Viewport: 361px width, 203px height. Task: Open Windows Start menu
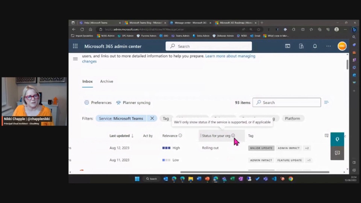point(137,179)
